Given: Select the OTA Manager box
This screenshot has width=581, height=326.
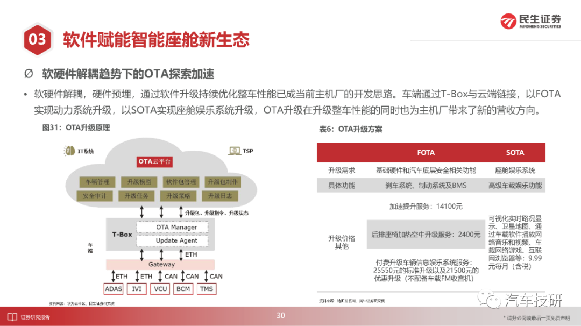Looking at the screenshot, I should [172, 227].
